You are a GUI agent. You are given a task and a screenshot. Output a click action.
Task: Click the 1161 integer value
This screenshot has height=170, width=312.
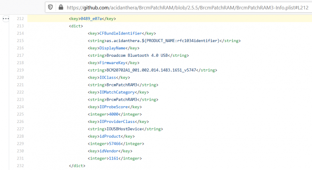click(x=113, y=158)
